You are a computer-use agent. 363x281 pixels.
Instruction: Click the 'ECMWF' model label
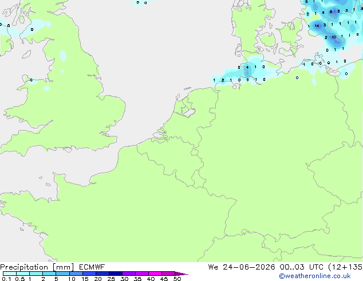pyautogui.click(x=92, y=267)
